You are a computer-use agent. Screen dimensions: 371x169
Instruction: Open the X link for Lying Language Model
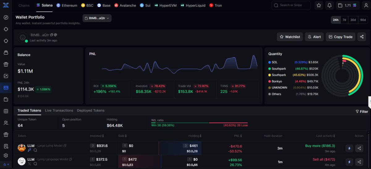[29, 164]
